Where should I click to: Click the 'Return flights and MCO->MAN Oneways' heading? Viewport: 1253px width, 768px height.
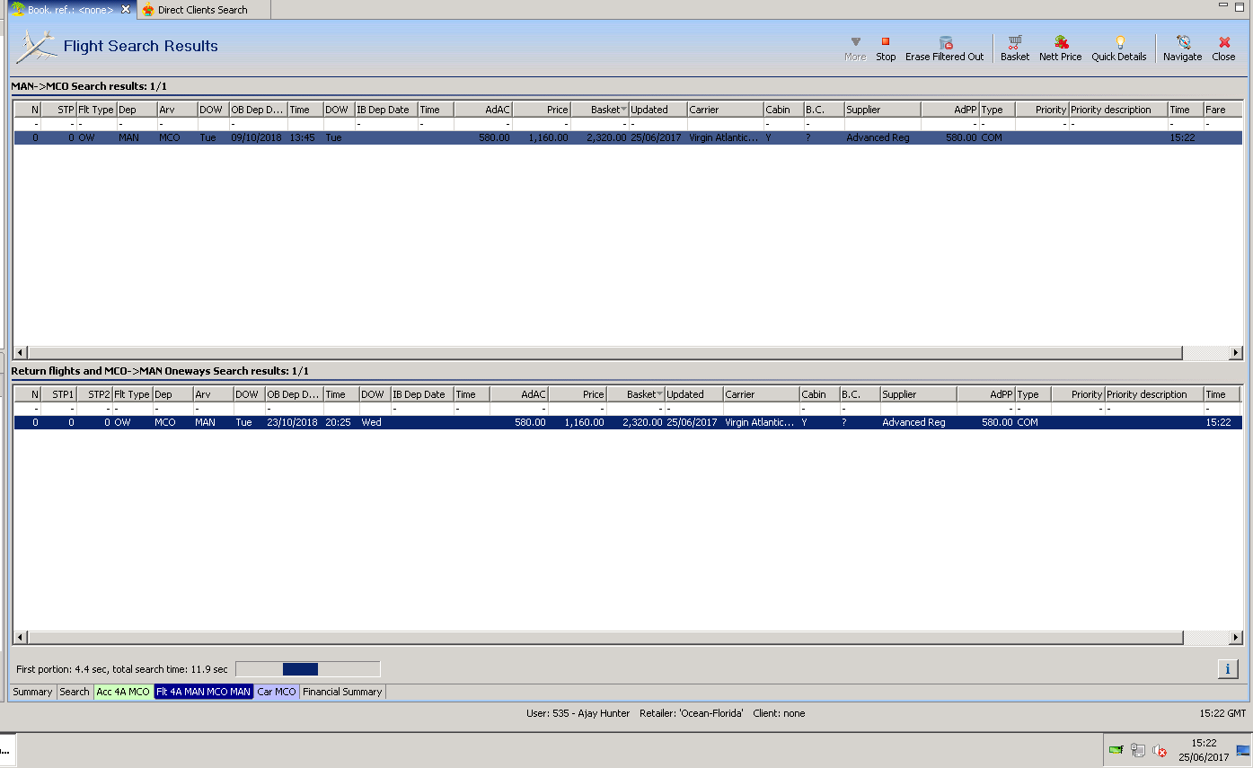tap(160, 371)
